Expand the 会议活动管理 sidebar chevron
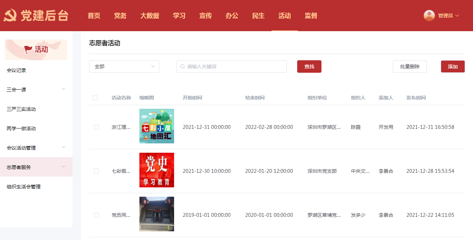The image size is (473, 240). pos(63,148)
